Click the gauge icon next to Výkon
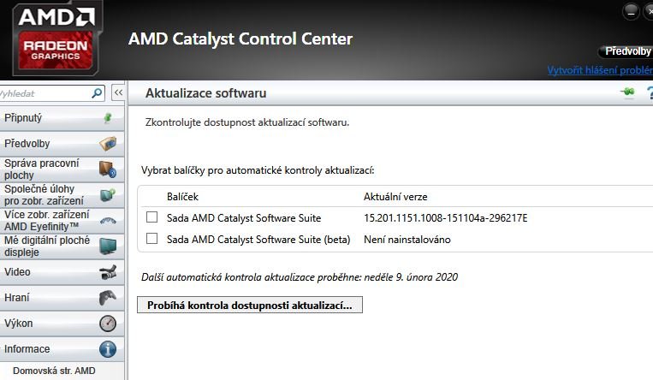The width and height of the screenshot is (653, 380). (x=108, y=324)
